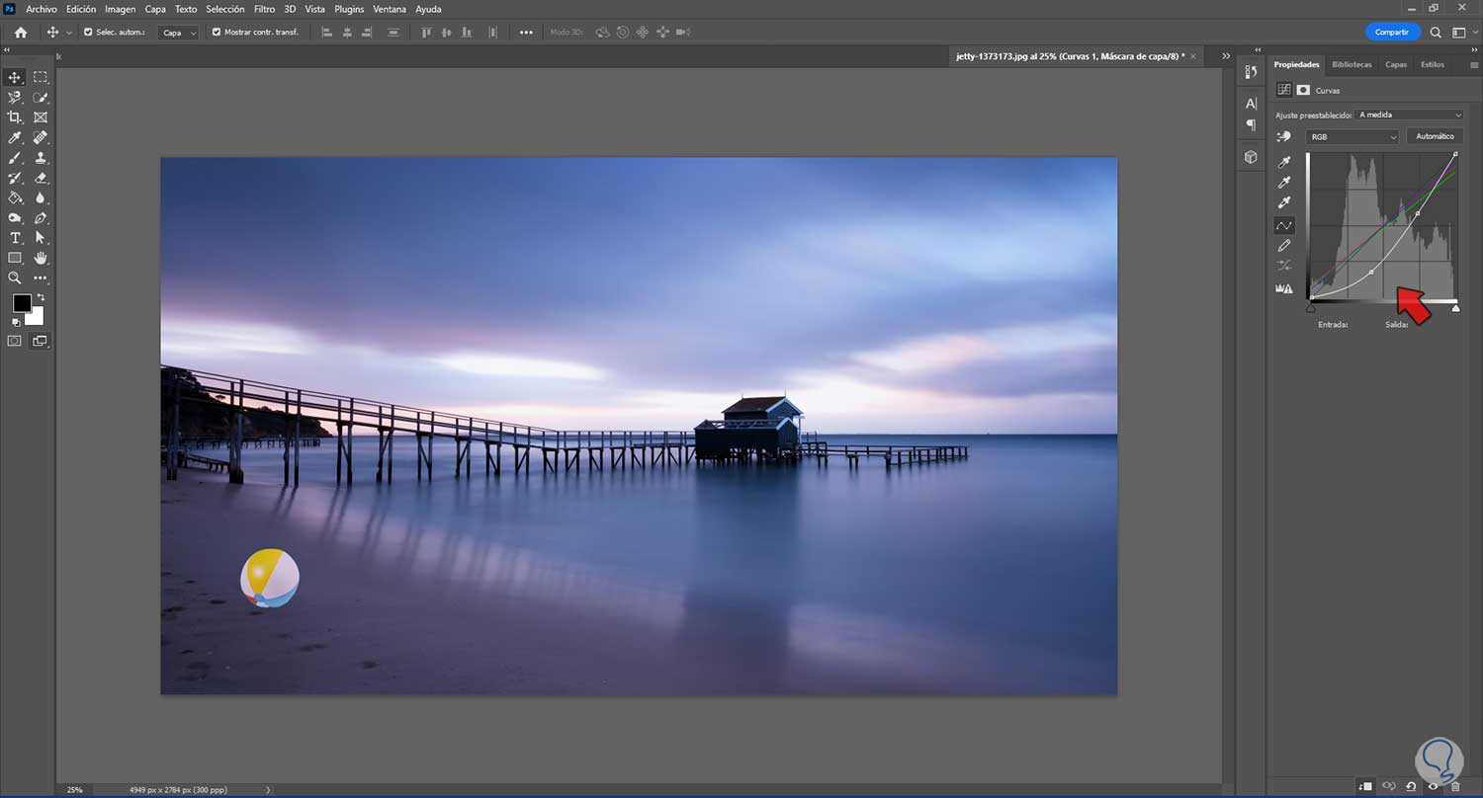Click the blue Compartir button
Image resolution: width=1483 pixels, height=798 pixels.
1391,32
